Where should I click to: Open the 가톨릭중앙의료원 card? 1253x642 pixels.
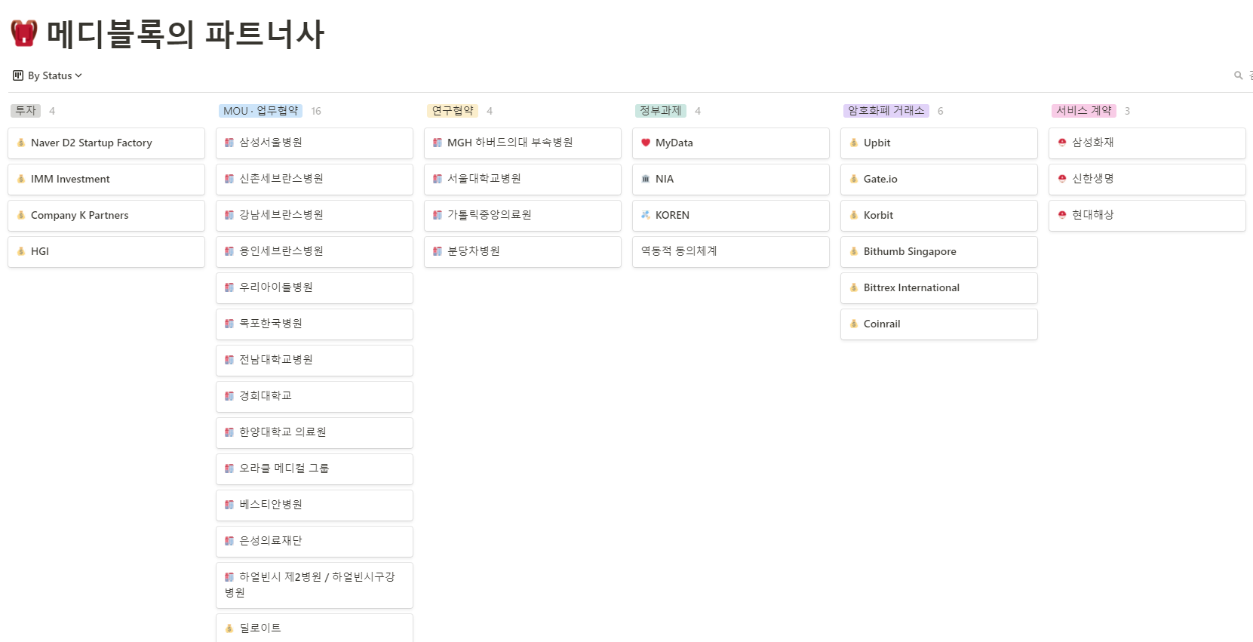523,216
